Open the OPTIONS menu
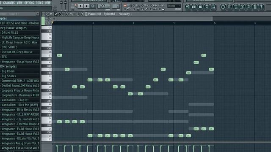271x152 pixels. [29, 3]
